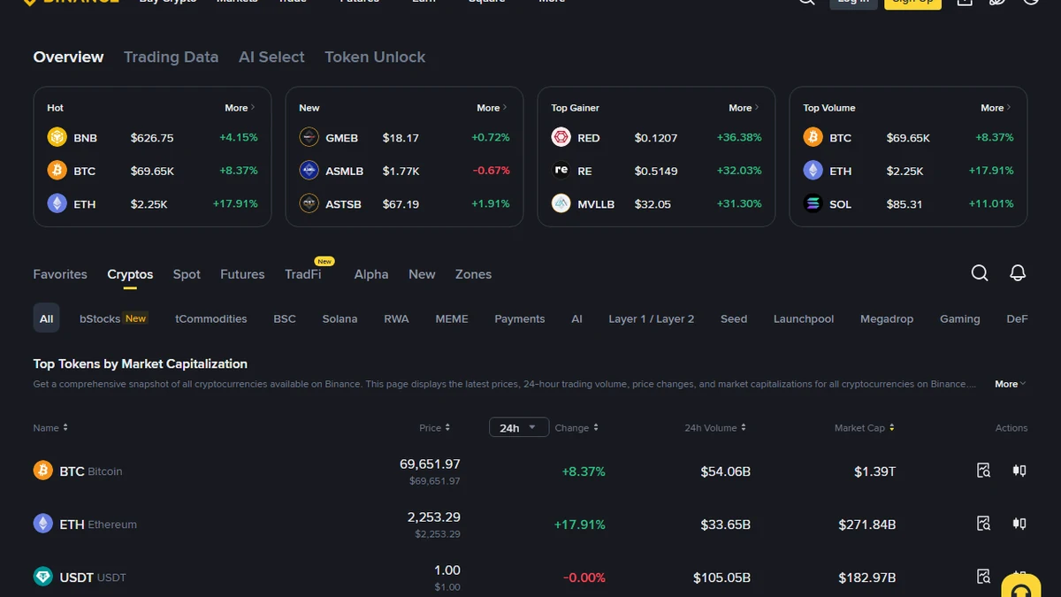Click the ETH icon in the Top Volume card

point(813,170)
